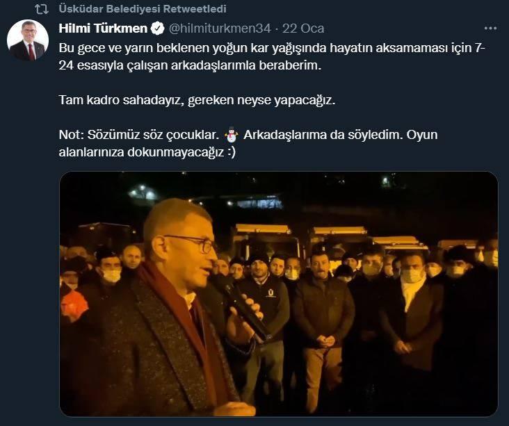Viewport: 509px width, 426px height.
Task: Click the orange vest at video's left edge
Action: click(74, 305)
